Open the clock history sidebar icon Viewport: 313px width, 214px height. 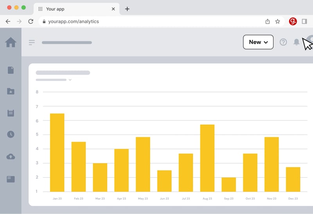pyautogui.click(x=11, y=134)
